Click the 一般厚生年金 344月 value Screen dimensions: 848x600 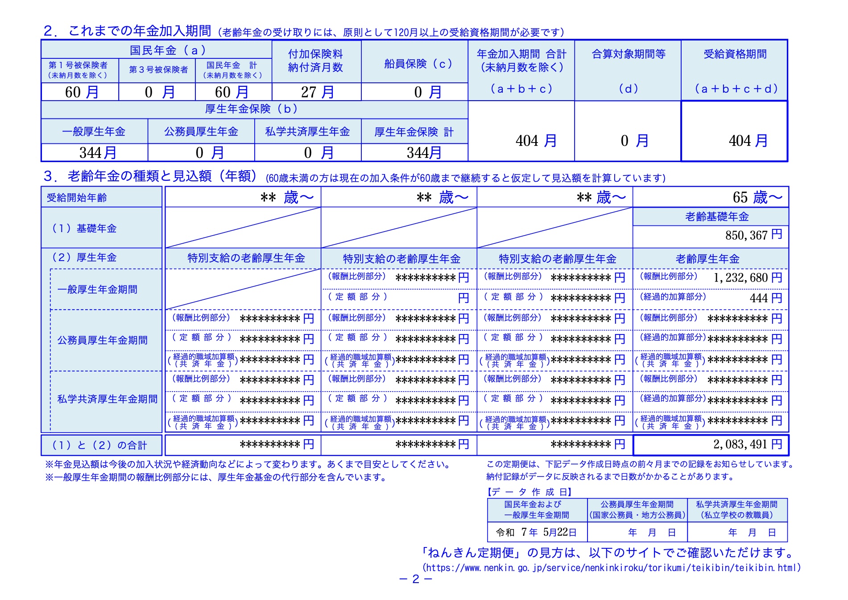(97, 153)
